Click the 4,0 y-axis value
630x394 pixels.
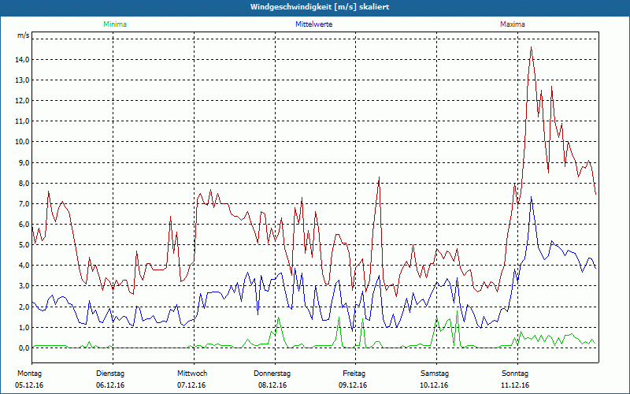point(24,266)
